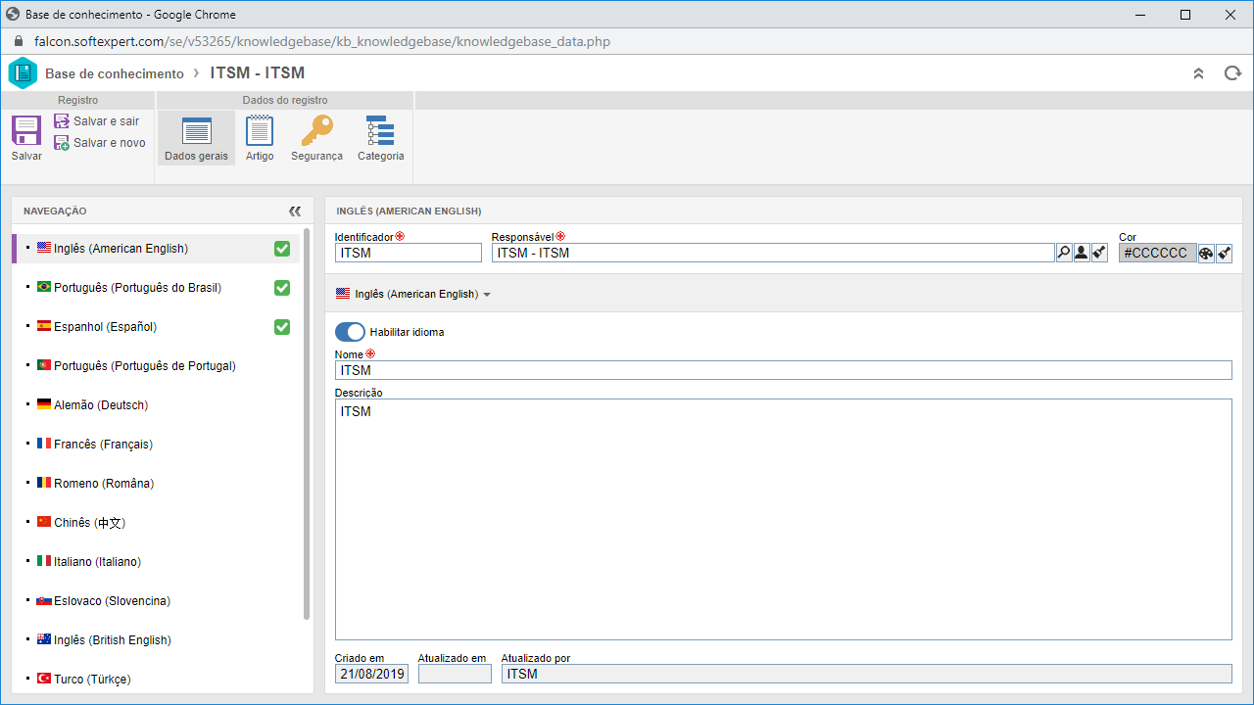
Task: Click green checkmark for American English
Action: tap(282, 249)
